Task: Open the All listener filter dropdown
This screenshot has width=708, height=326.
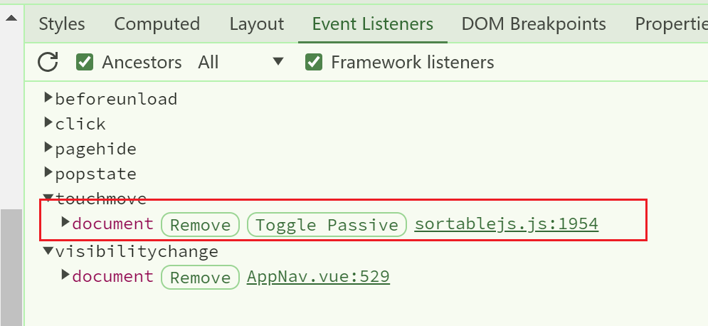Action: [241, 62]
